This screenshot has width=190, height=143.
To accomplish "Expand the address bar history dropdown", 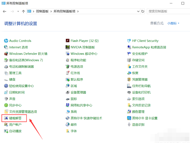I will tap(137, 11).
